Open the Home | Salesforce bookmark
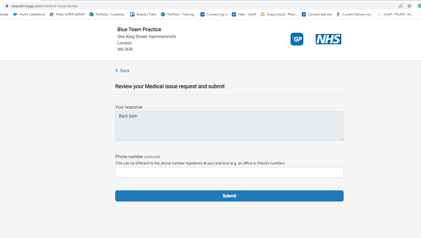 pyautogui.click(x=29, y=14)
